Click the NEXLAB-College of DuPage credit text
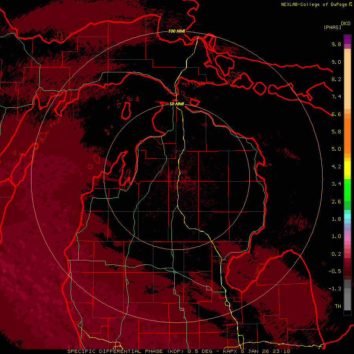354x354 pixels. (x=314, y=4)
